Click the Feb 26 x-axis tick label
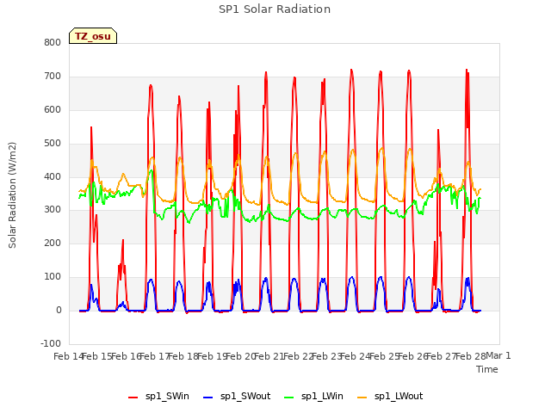Viewport: 551px width, 413px height. pos(413,356)
